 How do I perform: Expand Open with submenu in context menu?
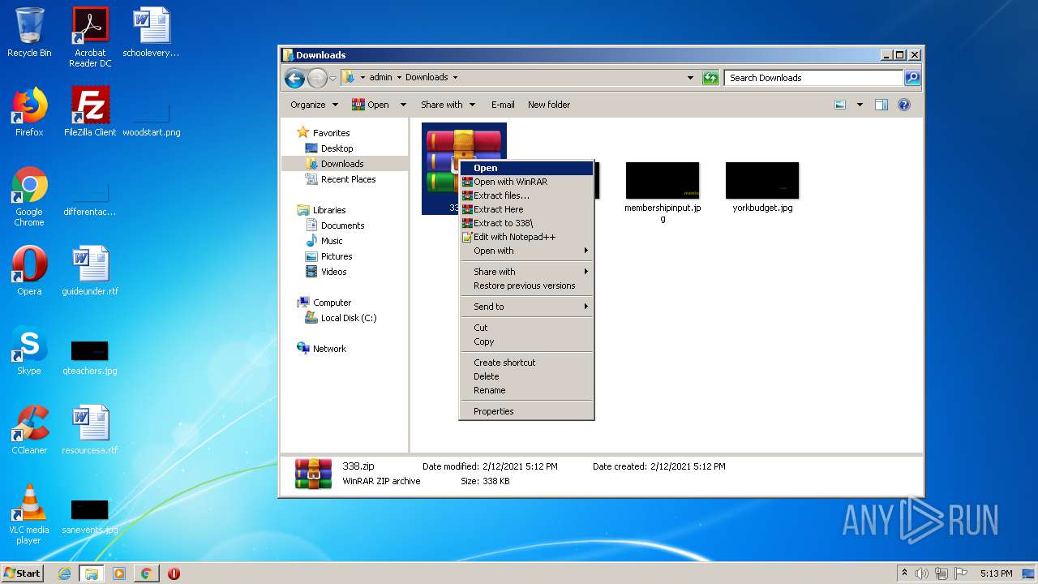point(526,251)
